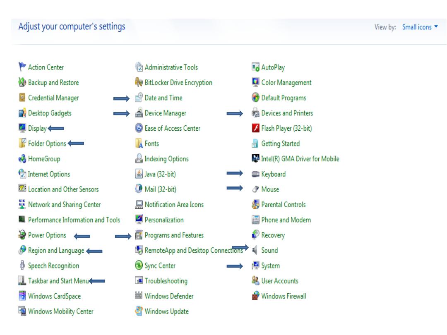The height and width of the screenshot is (335, 447).
Task: Select the Desktop Gadgets icon
Action: tap(22, 113)
